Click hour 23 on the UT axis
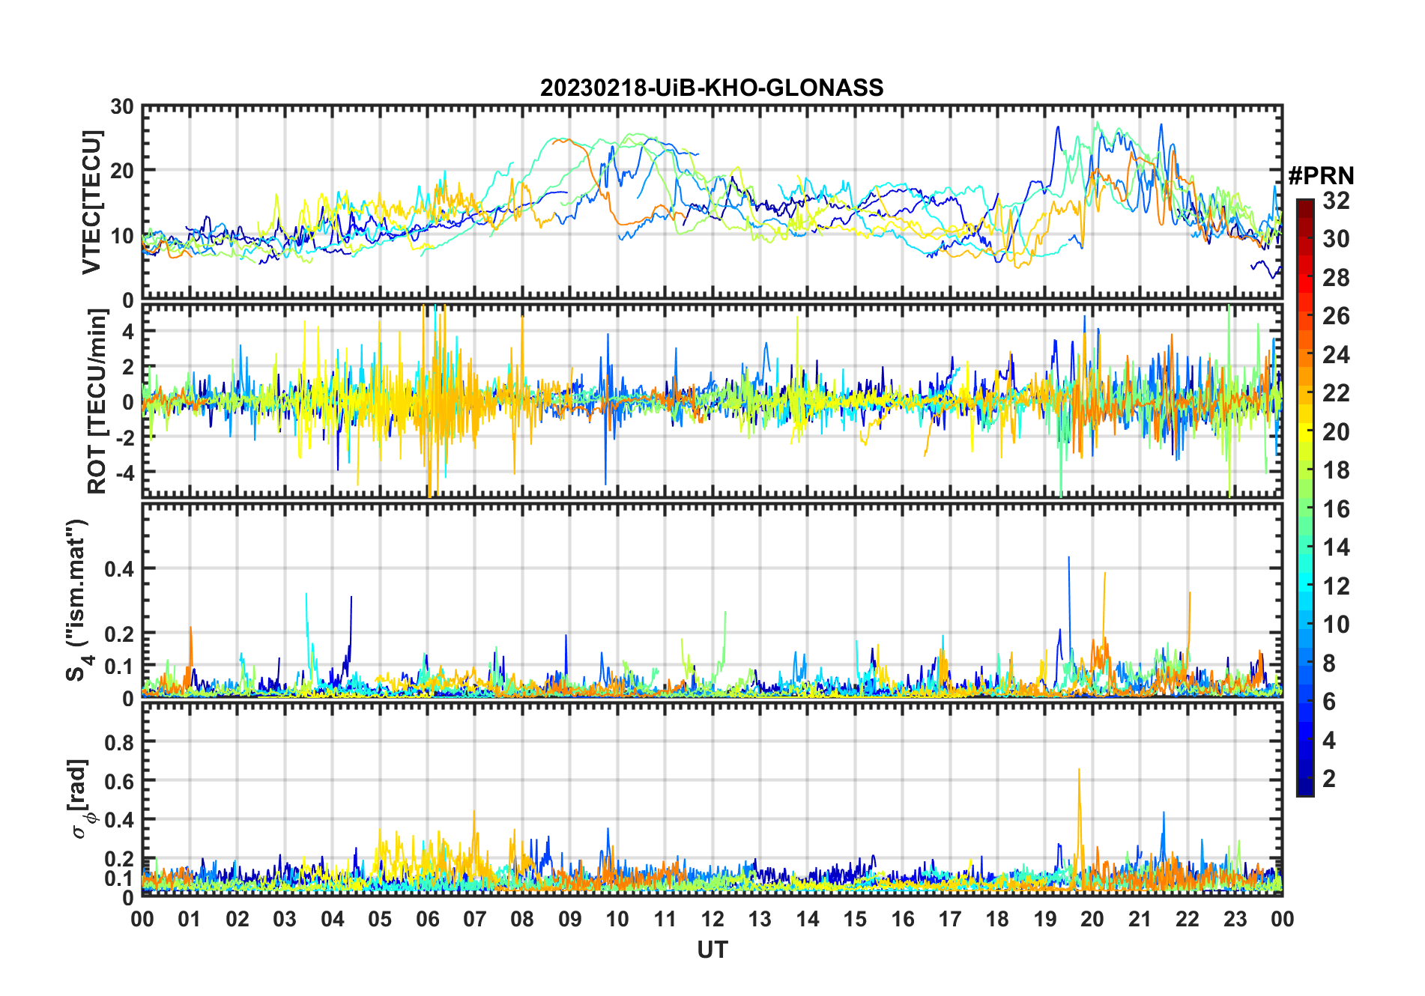This screenshot has height=996, width=1425. pyautogui.click(x=1235, y=918)
